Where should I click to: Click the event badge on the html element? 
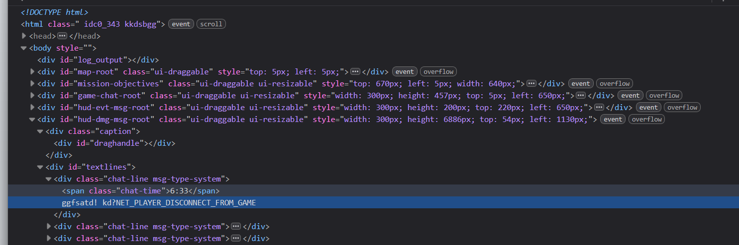[181, 24]
